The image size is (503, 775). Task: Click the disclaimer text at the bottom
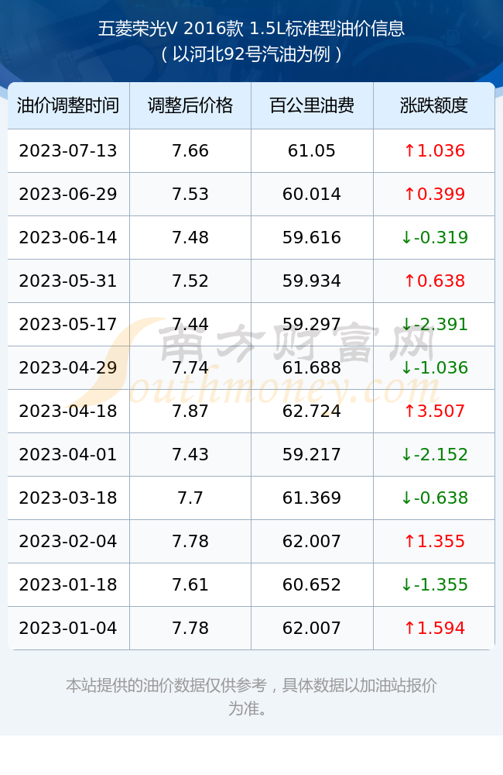(251, 697)
